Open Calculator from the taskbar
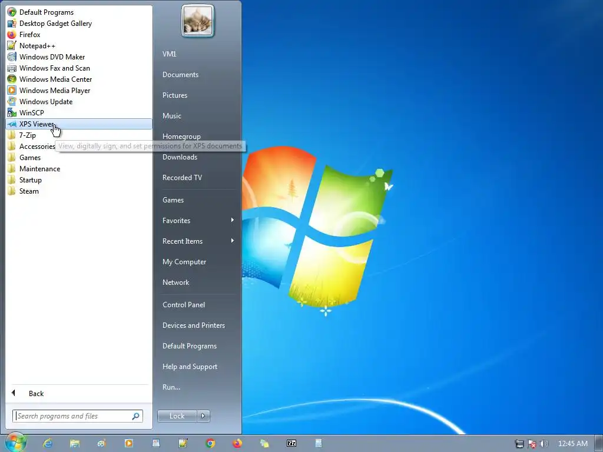This screenshot has height=452, width=603. click(x=319, y=443)
